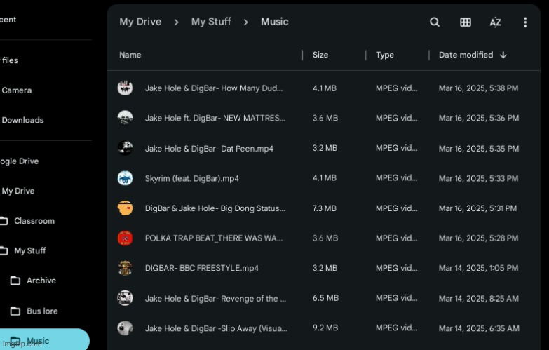549x350 pixels.
Task: Select the Jake Hole & DigBar- Dat Peen.mp4 file
Action: click(209, 149)
